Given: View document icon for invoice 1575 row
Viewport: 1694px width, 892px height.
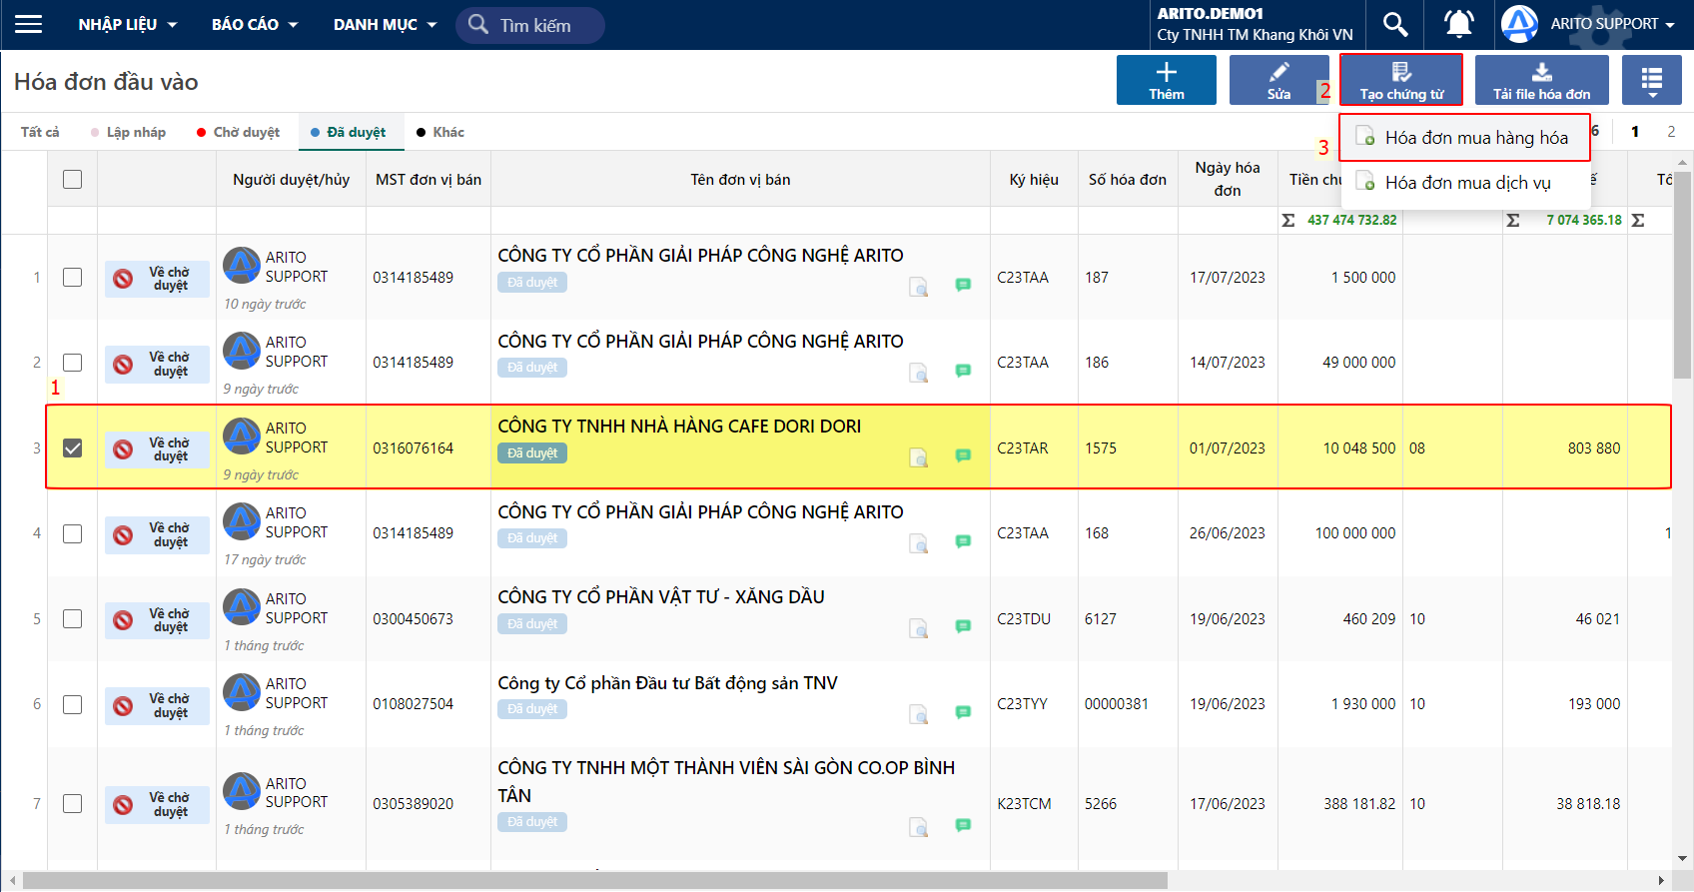Looking at the screenshot, I should click(918, 457).
